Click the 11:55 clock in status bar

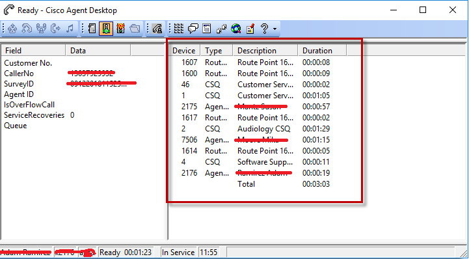(x=209, y=252)
